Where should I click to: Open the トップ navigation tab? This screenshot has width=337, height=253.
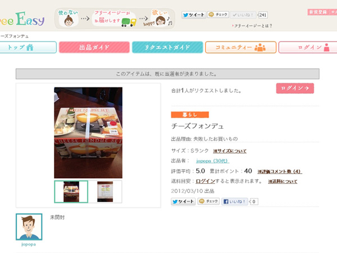click(28, 47)
